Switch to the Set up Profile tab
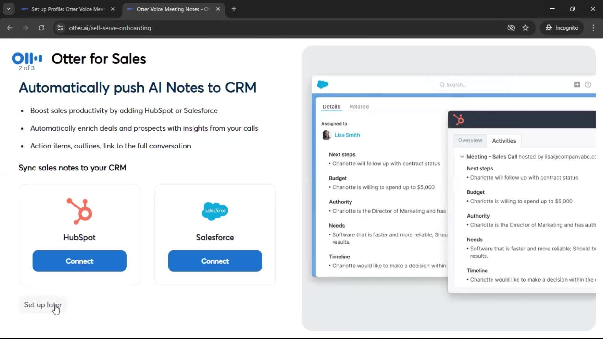Image resolution: width=603 pixels, height=339 pixels. click(68, 9)
